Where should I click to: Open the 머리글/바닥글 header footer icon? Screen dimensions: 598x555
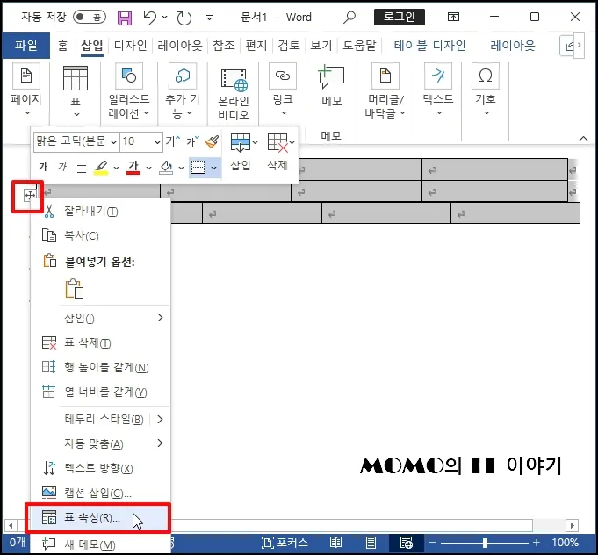point(385,76)
